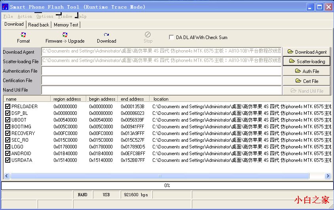Click the UBOOT row location path
Image resolution: width=334 pixels, height=210 pixels.
(242, 120)
